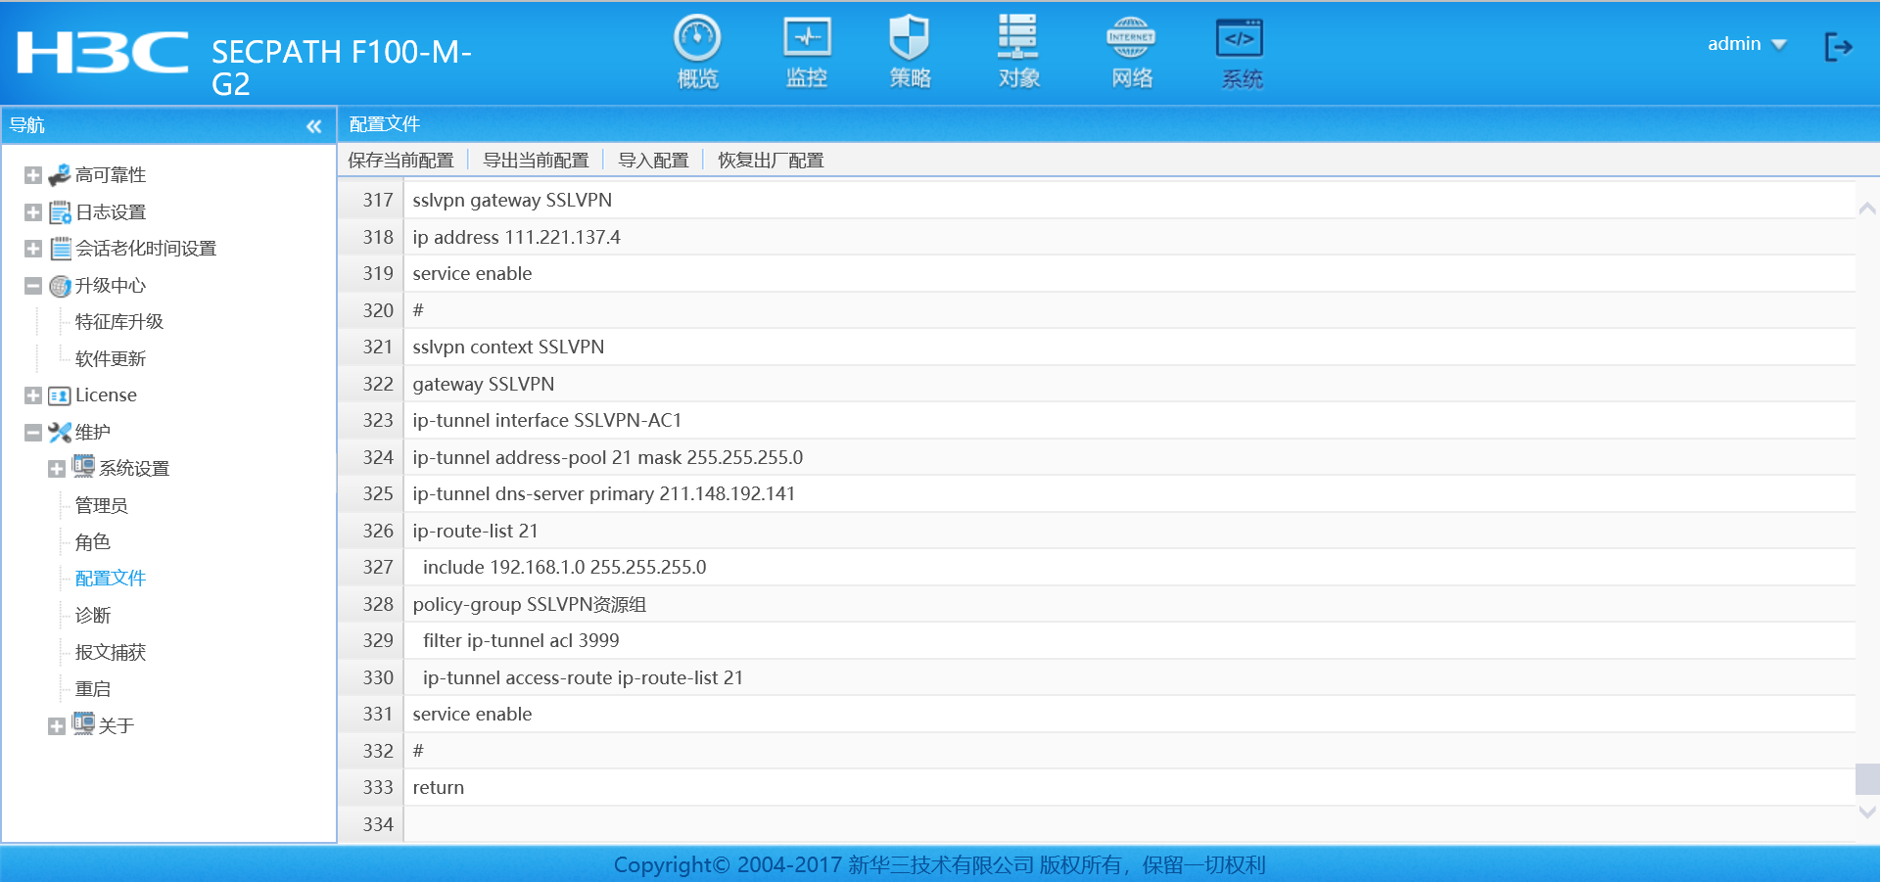Click the 维护 tools icon
1880x882 pixels.
(60, 433)
